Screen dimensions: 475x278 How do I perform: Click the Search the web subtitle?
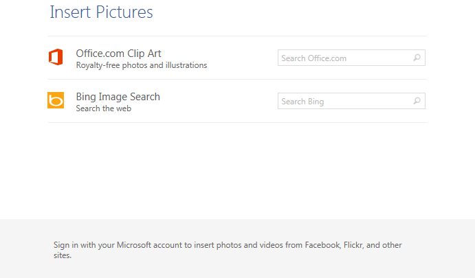(x=103, y=108)
